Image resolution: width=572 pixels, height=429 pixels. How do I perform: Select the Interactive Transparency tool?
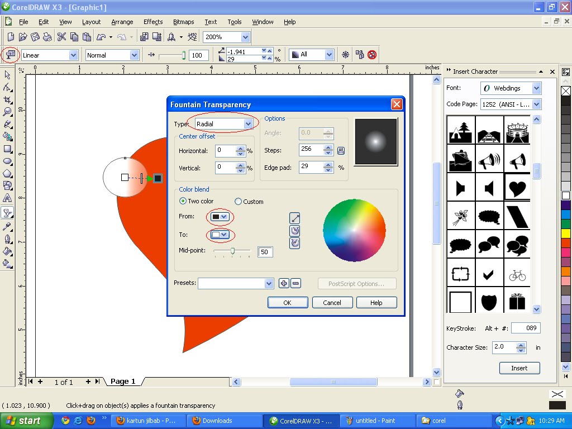(x=7, y=213)
